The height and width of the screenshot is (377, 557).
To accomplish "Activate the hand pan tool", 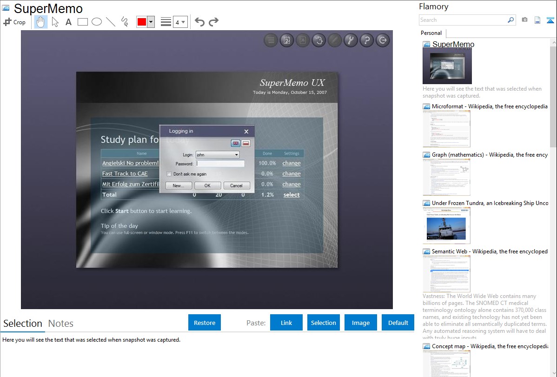I will pyautogui.click(x=41, y=22).
